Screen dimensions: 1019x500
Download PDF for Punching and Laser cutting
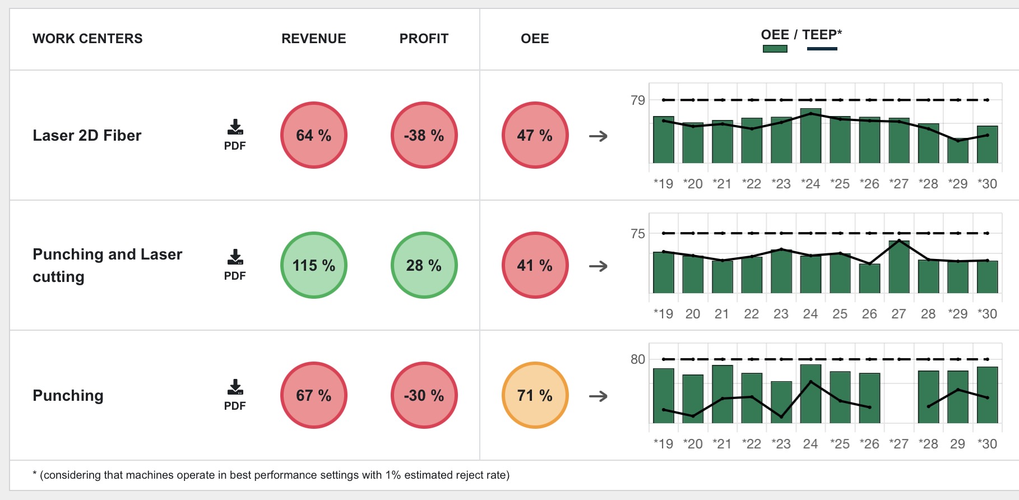[x=235, y=265]
